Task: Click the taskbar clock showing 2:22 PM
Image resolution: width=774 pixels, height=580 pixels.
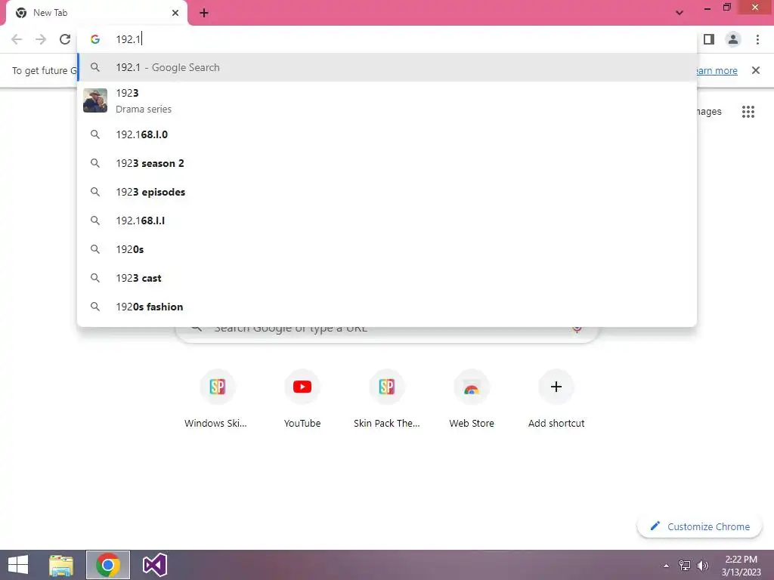Action: [741, 566]
